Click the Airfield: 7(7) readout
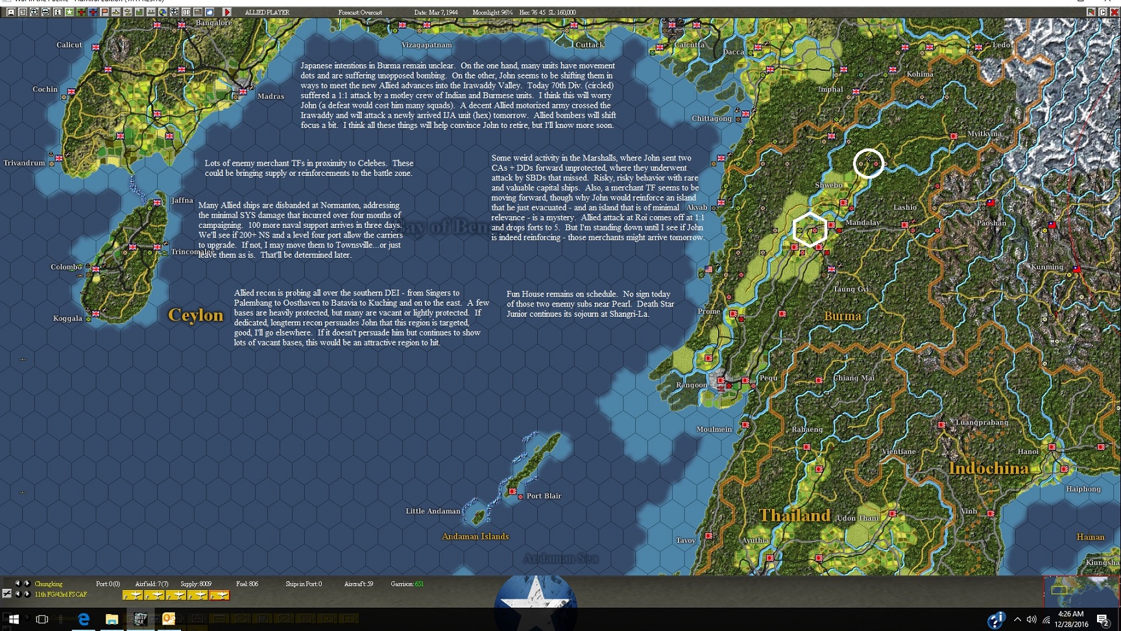Screen dimensions: 1121x631 [x=152, y=584]
